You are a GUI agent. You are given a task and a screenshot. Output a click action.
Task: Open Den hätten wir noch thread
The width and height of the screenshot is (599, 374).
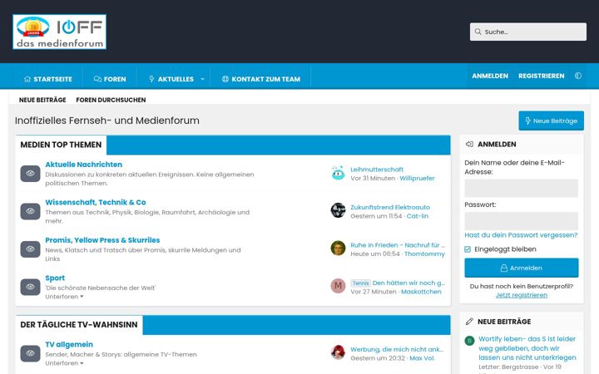click(408, 283)
